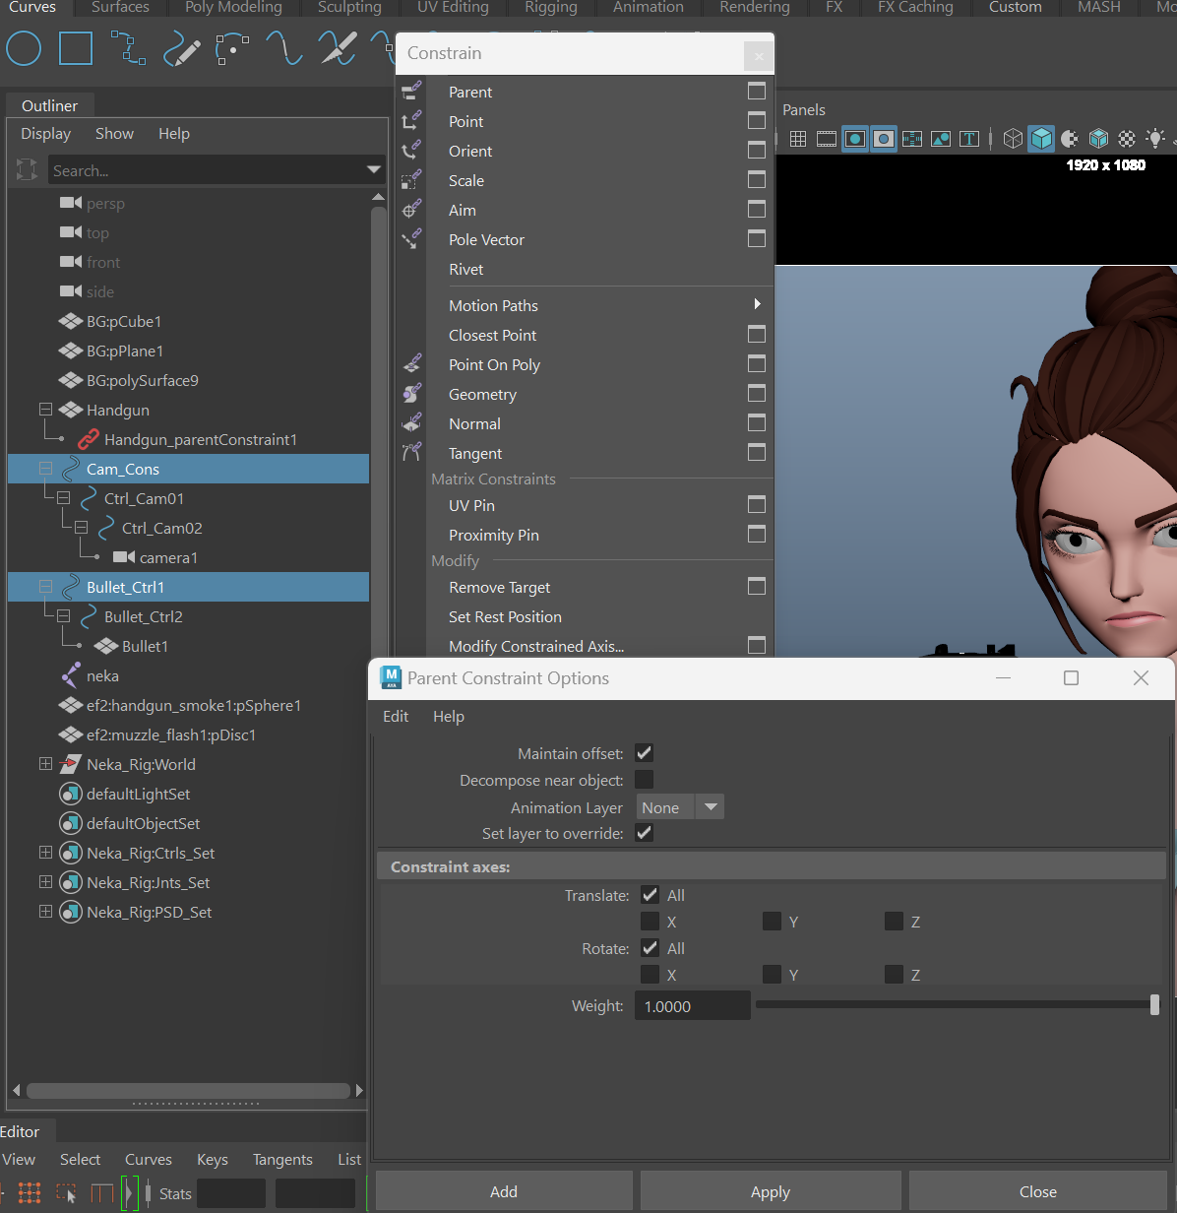This screenshot has height=1213, width=1177.
Task: Click the Parent constraint icon in menu
Action: [411, 92]
